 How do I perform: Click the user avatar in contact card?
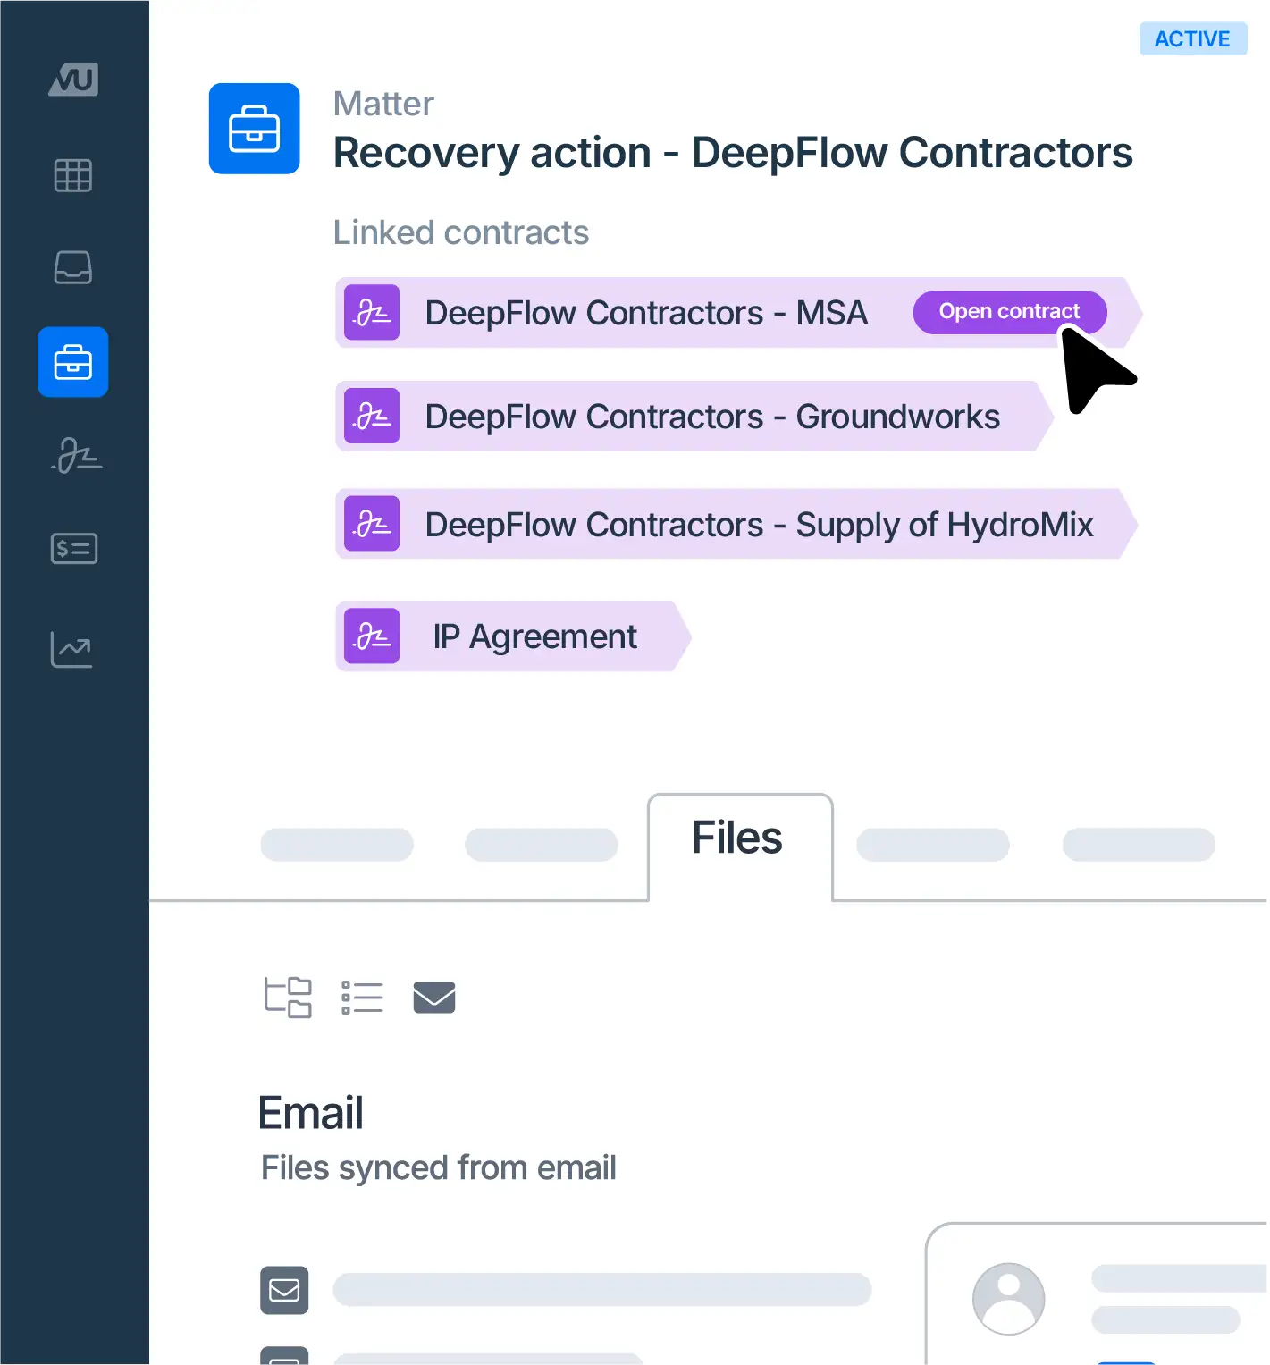tap(1008, 1298)
